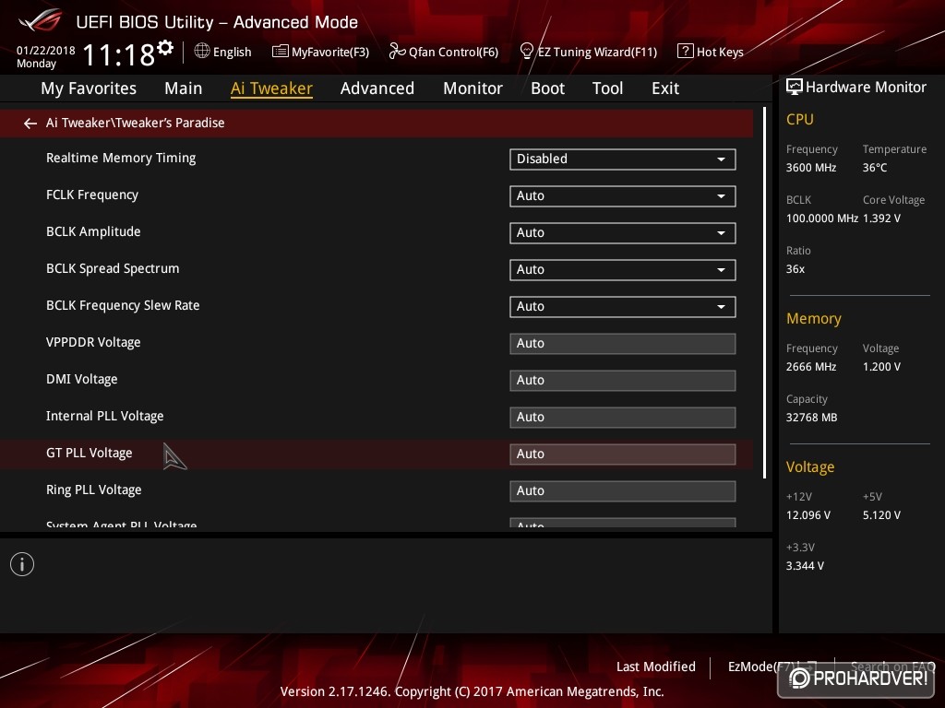945x708 pixels.
Task: Click the DMI Voltage label
Action: click(x=82, y=379)
